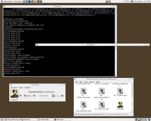
Task: Click the Counting Sheep song title text
Action: pyautogui.click(x=35, y=92)
